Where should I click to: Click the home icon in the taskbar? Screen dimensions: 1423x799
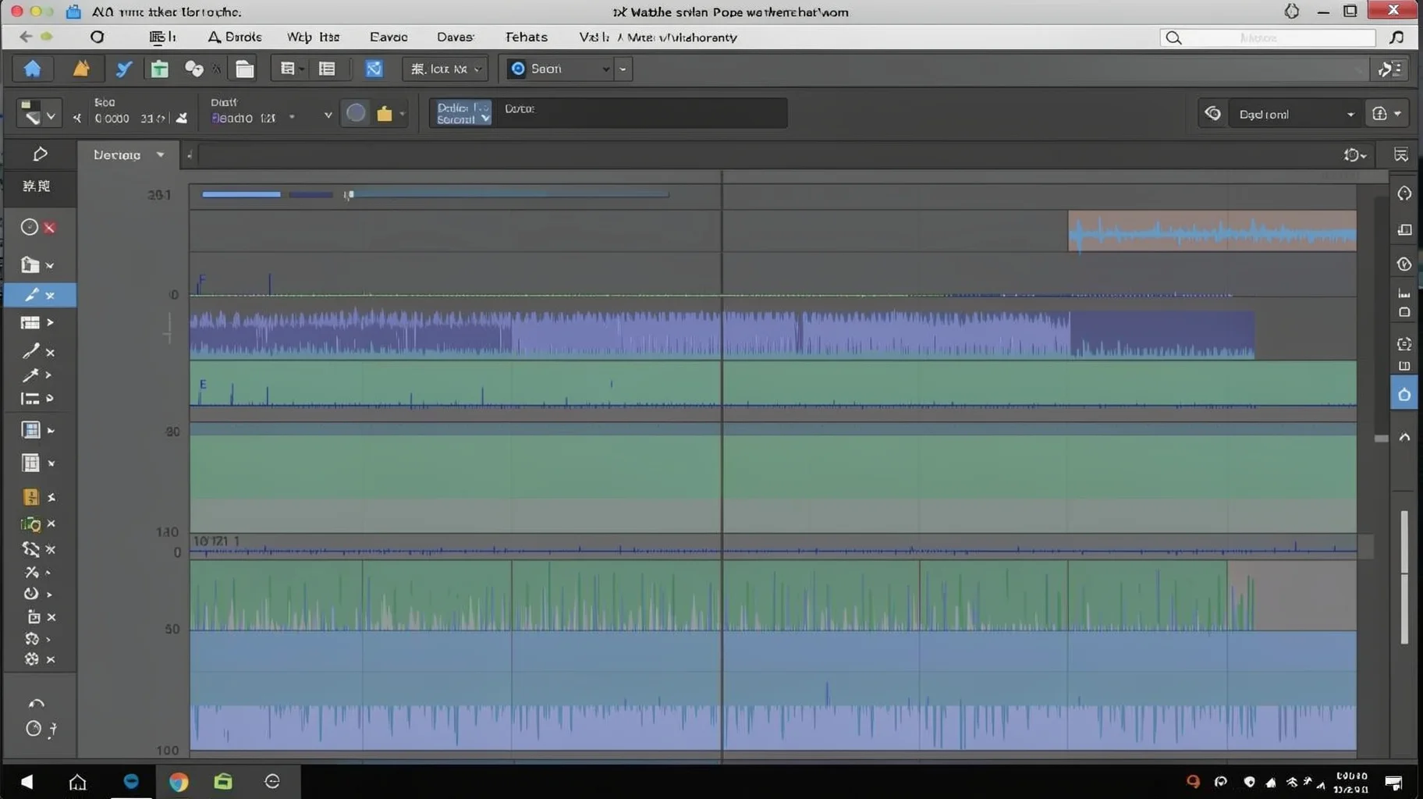tap(77, 781)
